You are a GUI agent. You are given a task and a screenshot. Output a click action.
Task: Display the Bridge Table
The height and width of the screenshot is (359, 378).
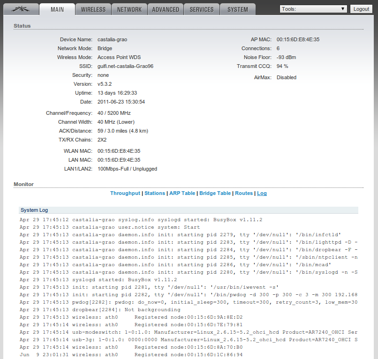coord(215,193)
